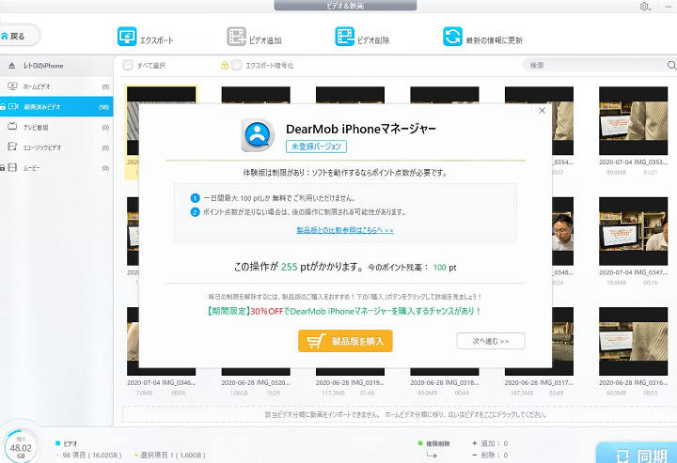677x463 pixels.
Task: Click the Add Video (ビデオ追加) icon
Action: pos(236,37)
